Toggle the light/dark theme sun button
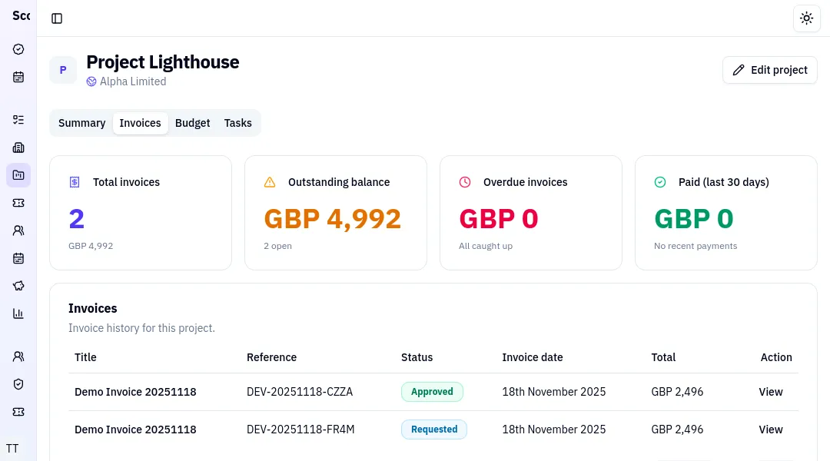This screenshot has height=461, width=830. 806,18
